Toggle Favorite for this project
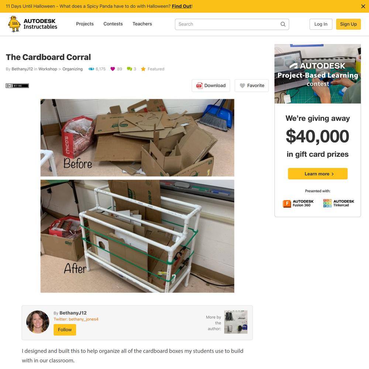The height and width of the screenshot is (369, 369). [x=252, y=86]
